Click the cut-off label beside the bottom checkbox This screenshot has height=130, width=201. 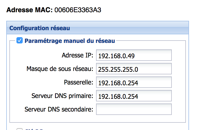click(x=34, y=129)
